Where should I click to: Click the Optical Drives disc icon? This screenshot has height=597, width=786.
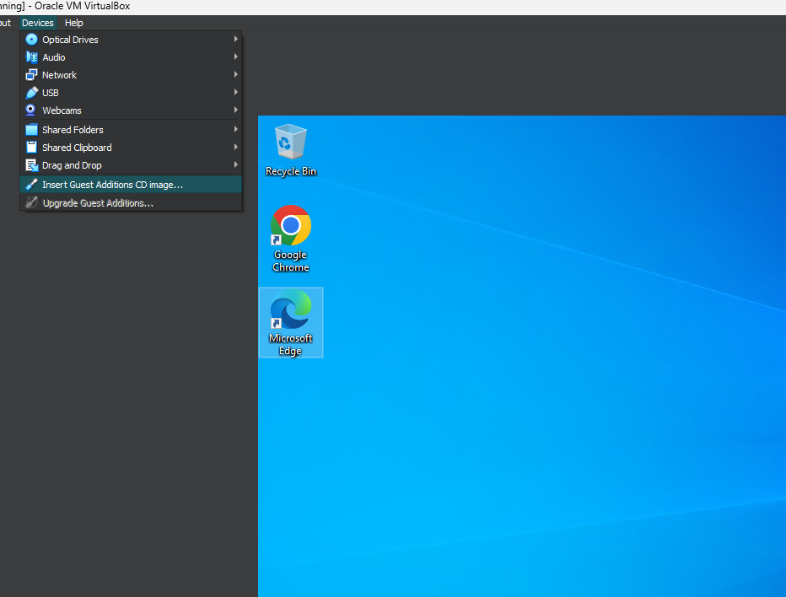coord(32,40)
